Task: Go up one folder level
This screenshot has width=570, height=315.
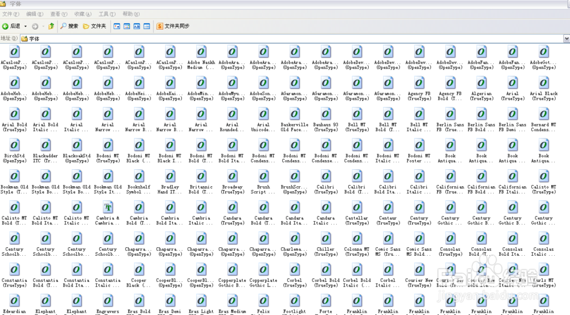Action: 51,26
